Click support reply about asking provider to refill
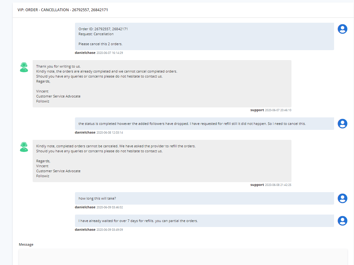The image size is (354, 265). [x=162, y=161]
